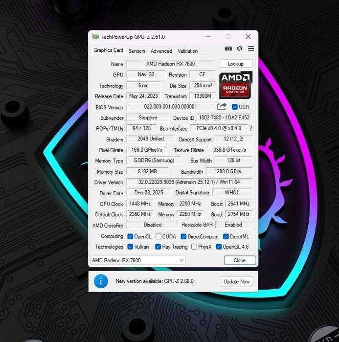This screenshot has height=342, width=339.
Task: Click the Default Clock value 2356 MHz
Action: (140, 214)
